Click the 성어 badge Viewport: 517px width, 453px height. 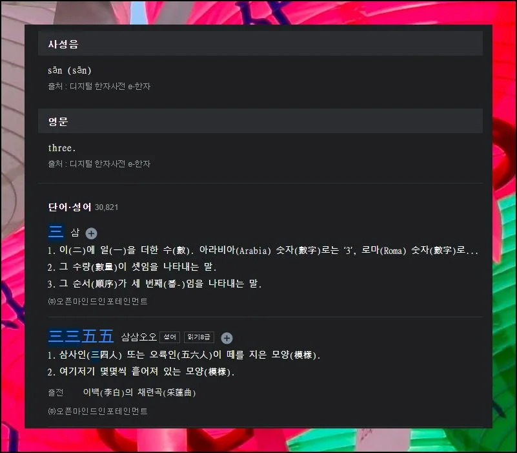pos(170,337)
